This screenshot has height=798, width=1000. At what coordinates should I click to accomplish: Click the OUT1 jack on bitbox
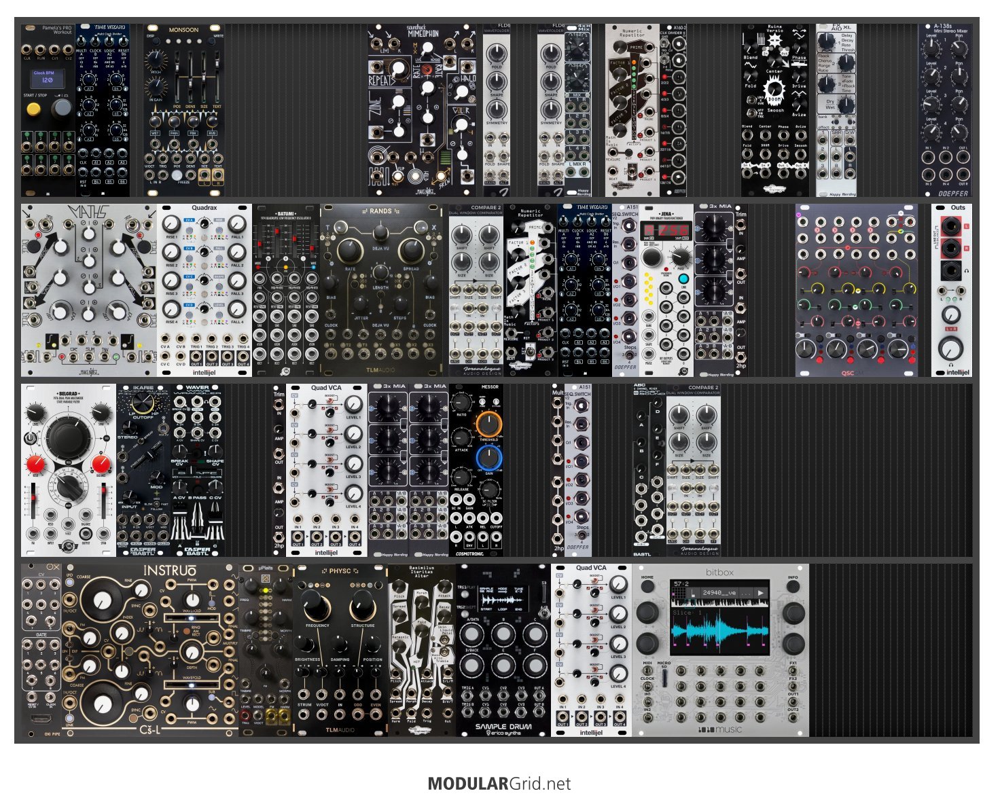[793, 701]
